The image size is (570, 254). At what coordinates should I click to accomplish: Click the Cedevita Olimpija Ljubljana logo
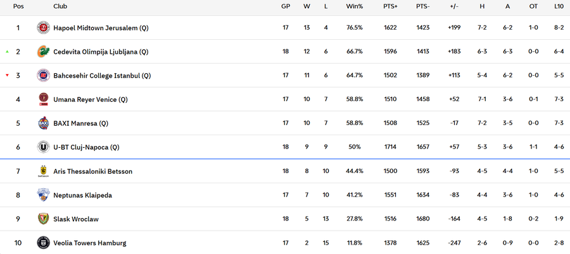[x=44, y=52]
